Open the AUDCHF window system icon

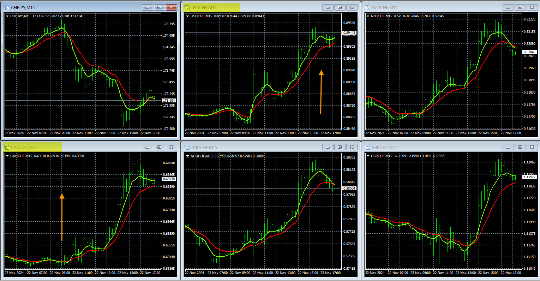187,147
